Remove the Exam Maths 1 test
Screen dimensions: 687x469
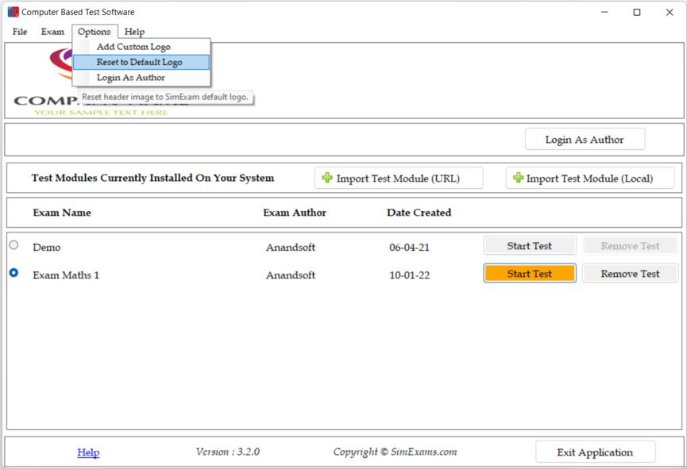(630, 274)
